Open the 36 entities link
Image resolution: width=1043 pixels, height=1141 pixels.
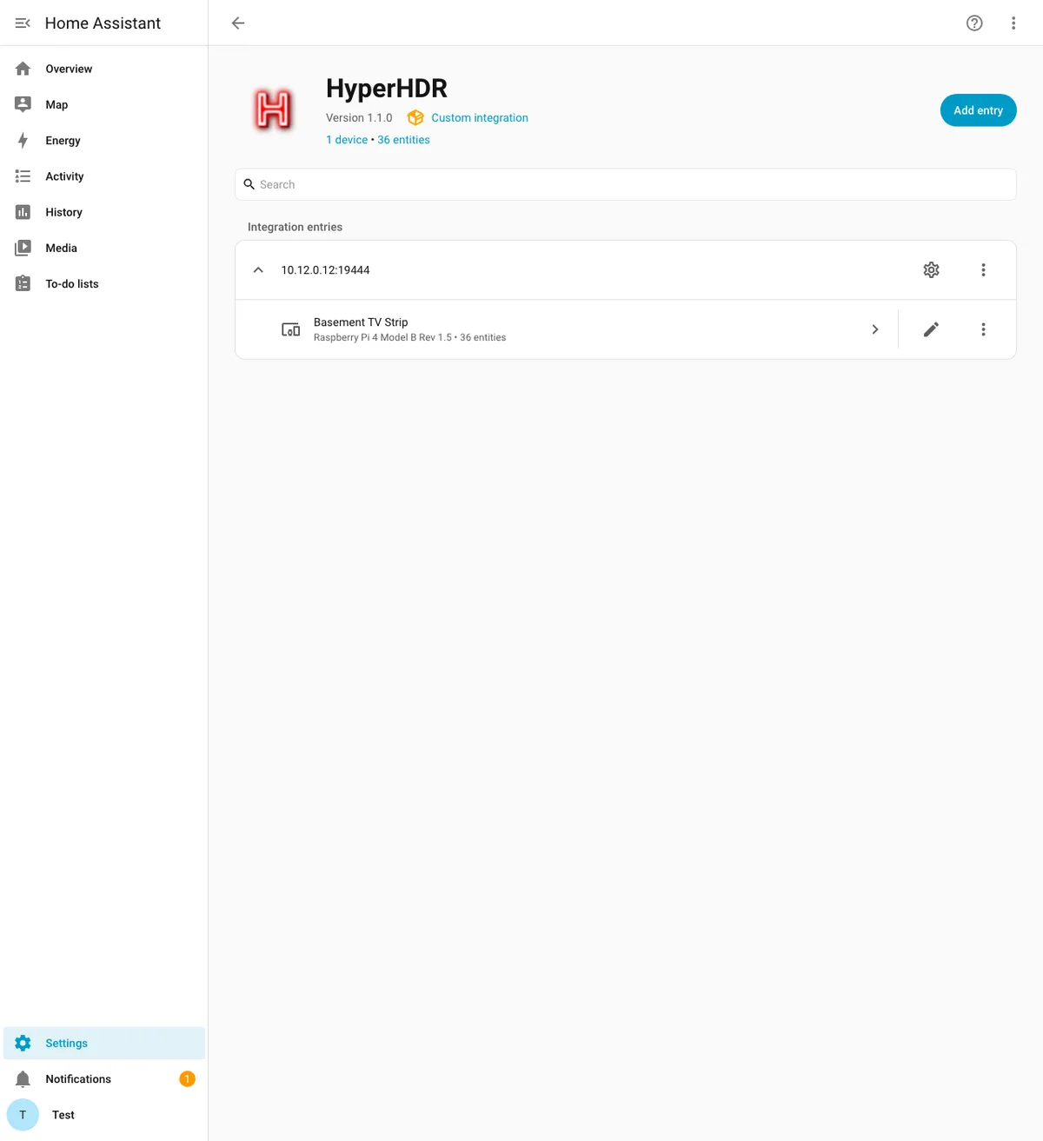(x=403, y=140)
